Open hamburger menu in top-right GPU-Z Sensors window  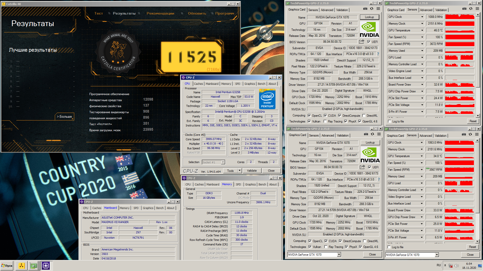pyautogui.click(x=477, y=9)
